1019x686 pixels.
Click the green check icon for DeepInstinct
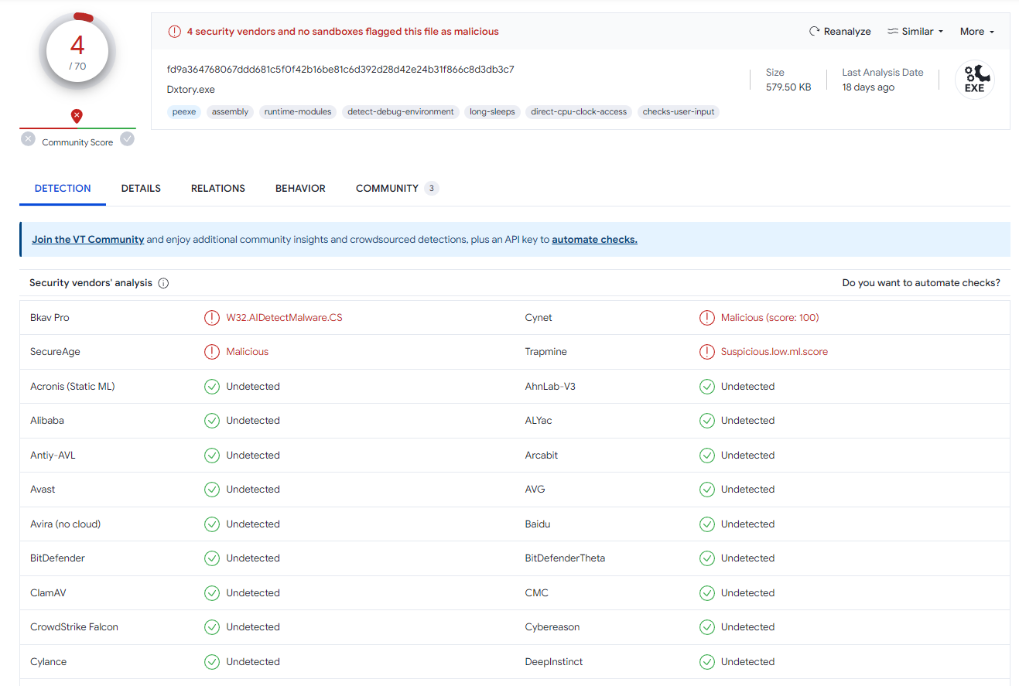pos(706,662)
